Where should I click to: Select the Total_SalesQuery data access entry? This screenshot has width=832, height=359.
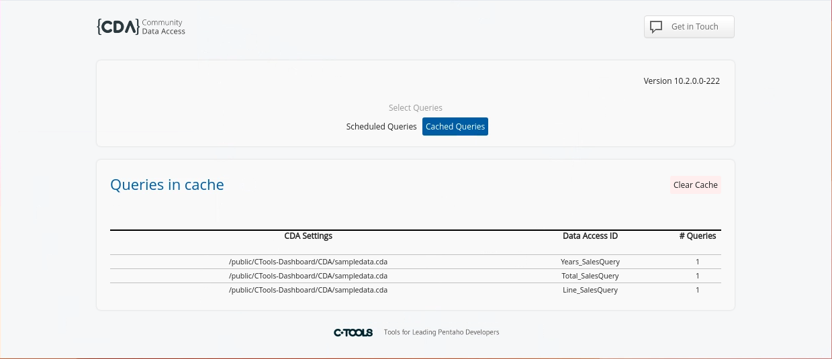pos(590,276)
